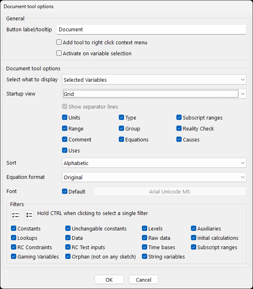The width and height of the screenshot is (253, 289).
Task: Click the deselect all filters icon
Action: tap(29, 215)
